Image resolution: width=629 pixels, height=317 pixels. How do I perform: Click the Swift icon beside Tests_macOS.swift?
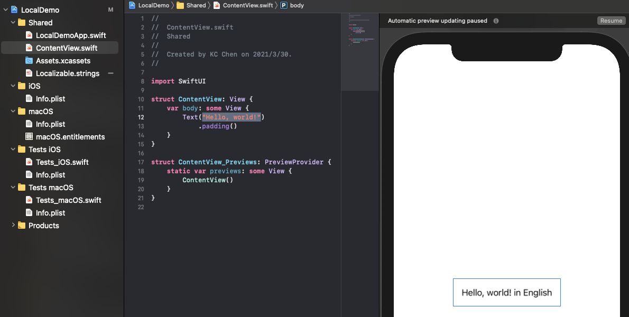tap(29, 200)
